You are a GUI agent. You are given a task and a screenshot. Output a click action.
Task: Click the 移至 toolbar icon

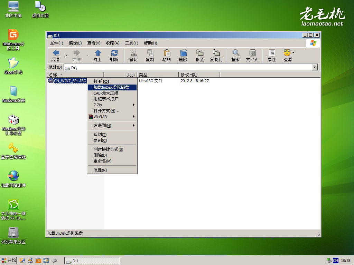(199, 56)
